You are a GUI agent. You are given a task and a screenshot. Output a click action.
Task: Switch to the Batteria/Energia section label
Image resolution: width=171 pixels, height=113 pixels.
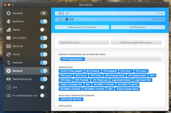[x=22, y=79]
